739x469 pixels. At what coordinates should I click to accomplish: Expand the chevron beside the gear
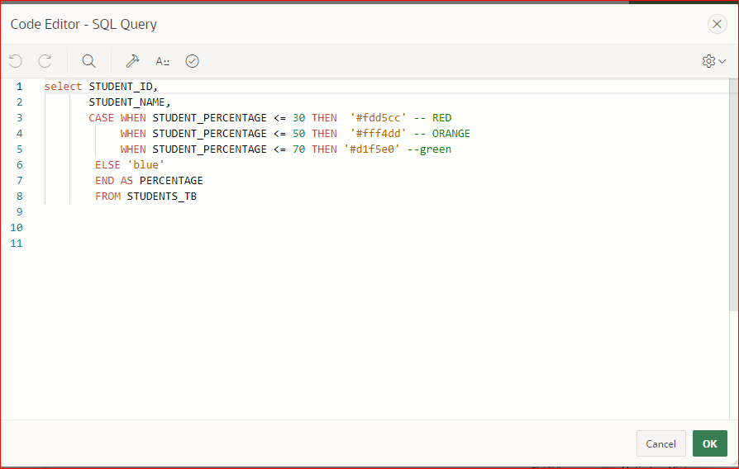722,61
